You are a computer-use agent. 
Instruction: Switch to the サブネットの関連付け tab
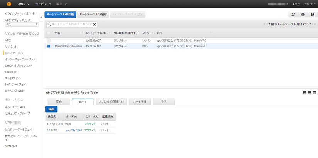(x=111, y=102)
